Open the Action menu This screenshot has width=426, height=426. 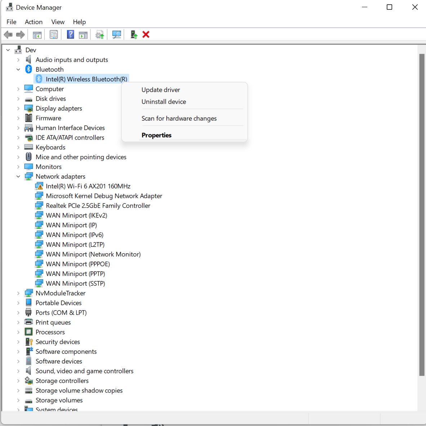33,22
